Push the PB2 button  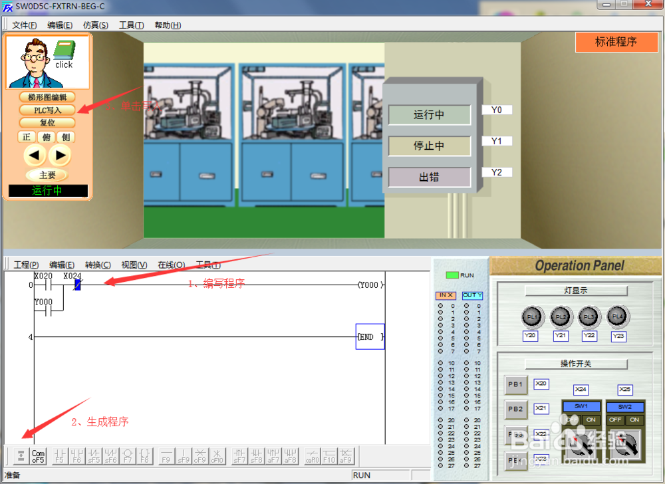pyautogui.click(x=516, y=410)
